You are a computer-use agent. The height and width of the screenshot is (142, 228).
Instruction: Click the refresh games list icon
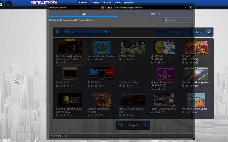click(x=57, y=32)
